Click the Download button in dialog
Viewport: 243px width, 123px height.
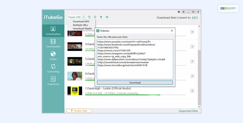click(x=135, y=83)
